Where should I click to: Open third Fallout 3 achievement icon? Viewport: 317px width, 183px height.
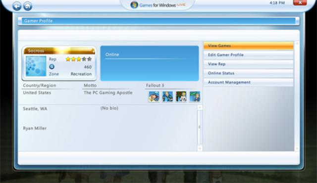coord(181,96)
